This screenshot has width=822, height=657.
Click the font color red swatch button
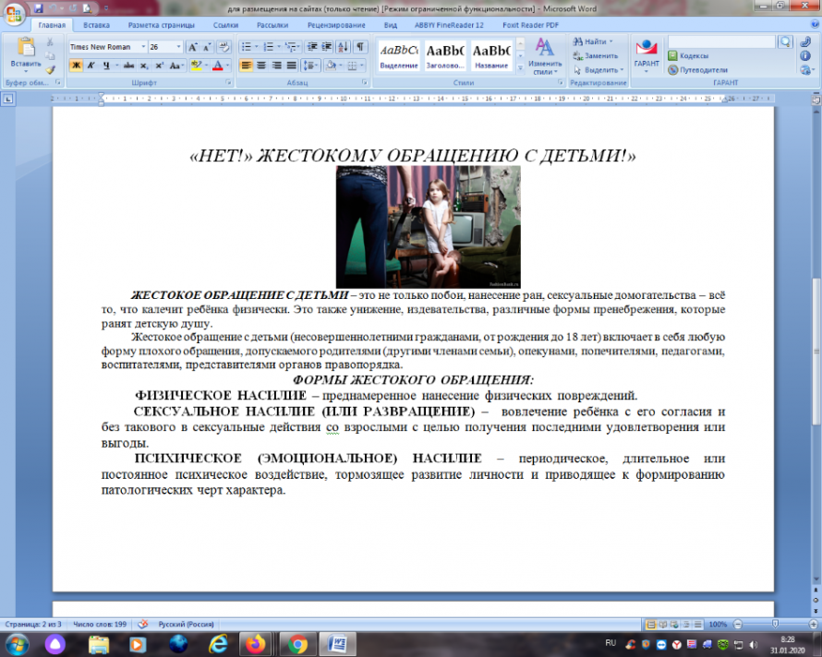coord(218,66)
